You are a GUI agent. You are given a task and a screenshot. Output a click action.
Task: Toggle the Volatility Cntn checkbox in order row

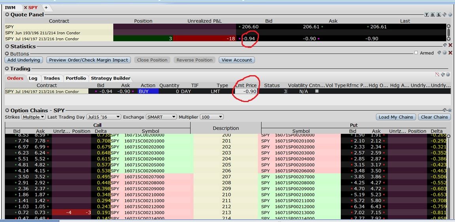click(x=317, y=91)
